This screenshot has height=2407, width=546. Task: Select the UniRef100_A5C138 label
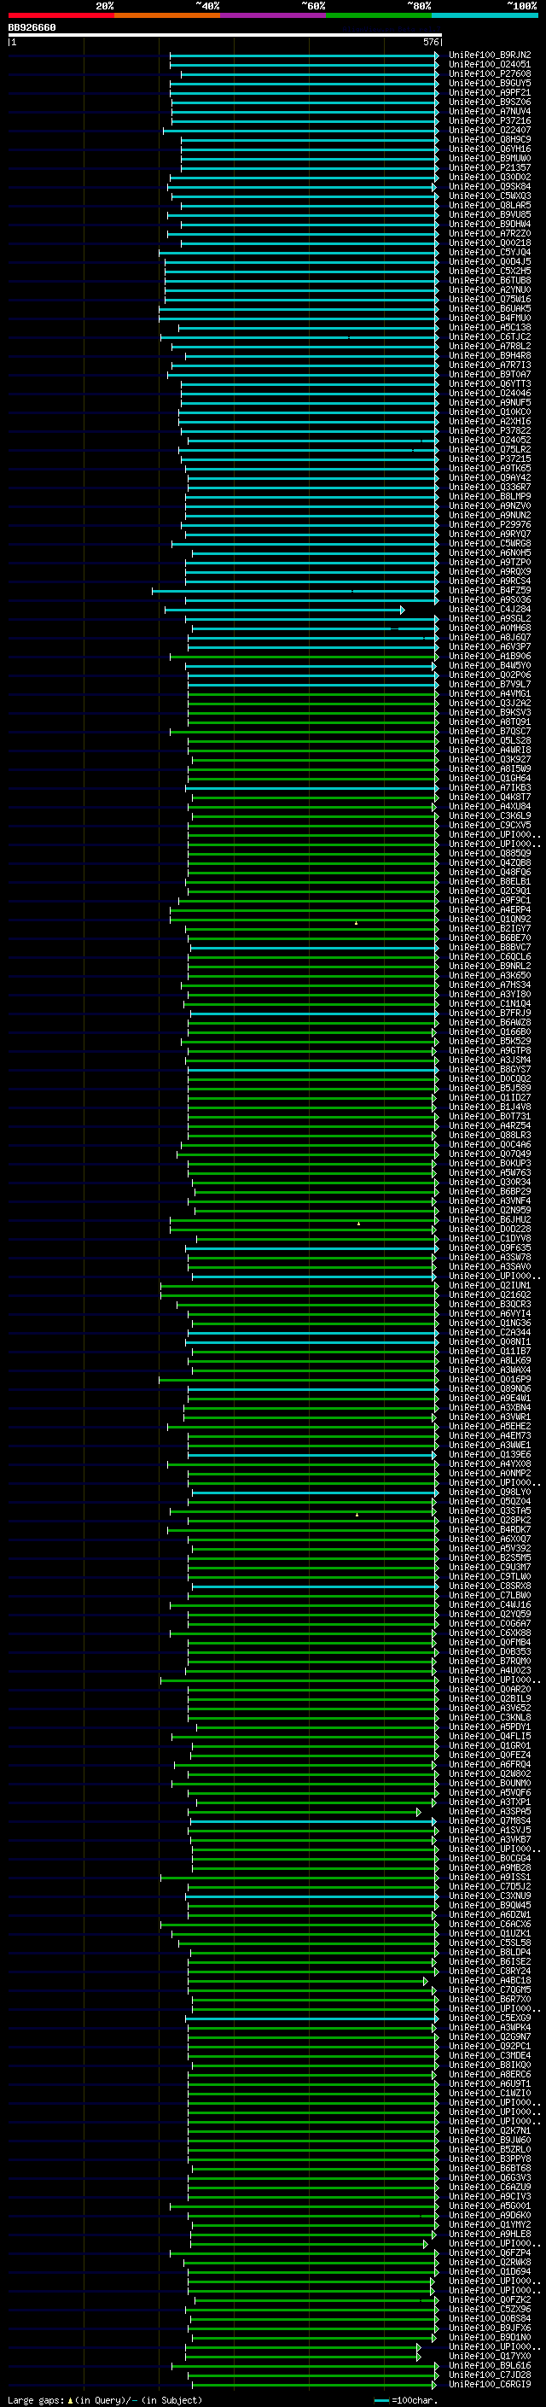click(x=490, y=327)
